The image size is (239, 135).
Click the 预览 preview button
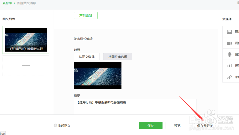(x=177, y=125)
